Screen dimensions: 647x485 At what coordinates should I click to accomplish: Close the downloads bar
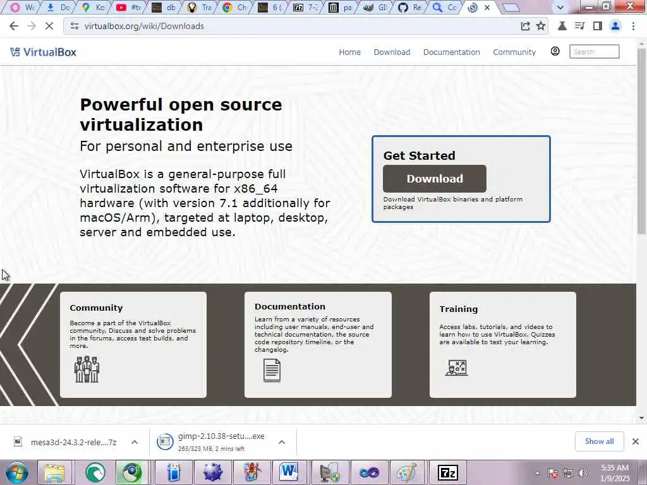(x=636, y=441)
